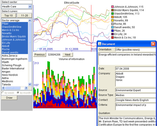Select Top 10 curves
The image size is (157, 126).
pos(8,15)
